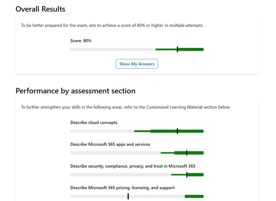This screenshot has width=276, height=201.
Task: Click the Customized Learning Material reference sentence
Action: point(126,107)
